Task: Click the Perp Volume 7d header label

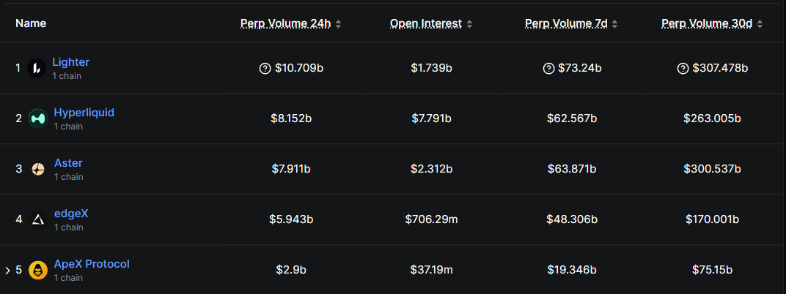Action: click(566, 23)
